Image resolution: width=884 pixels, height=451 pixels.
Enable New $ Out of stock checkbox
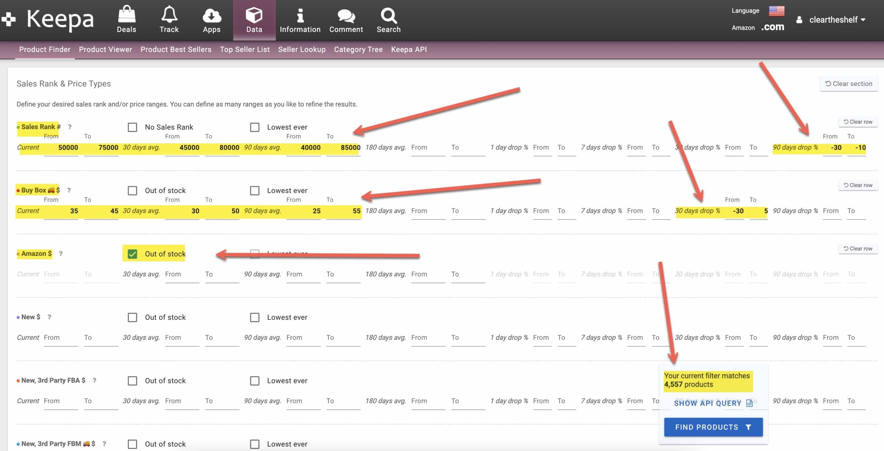(132, 317)
